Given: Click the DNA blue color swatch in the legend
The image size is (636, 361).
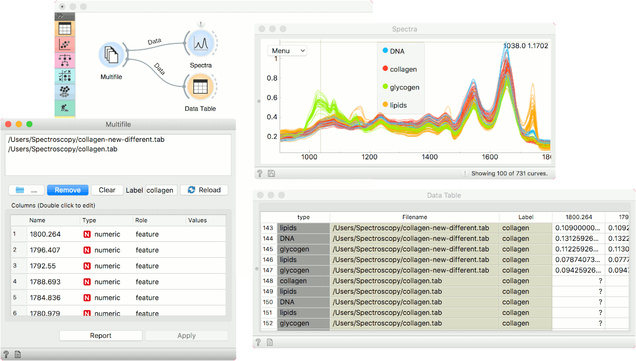Looking at the screenshot, I should pos(386,50).
